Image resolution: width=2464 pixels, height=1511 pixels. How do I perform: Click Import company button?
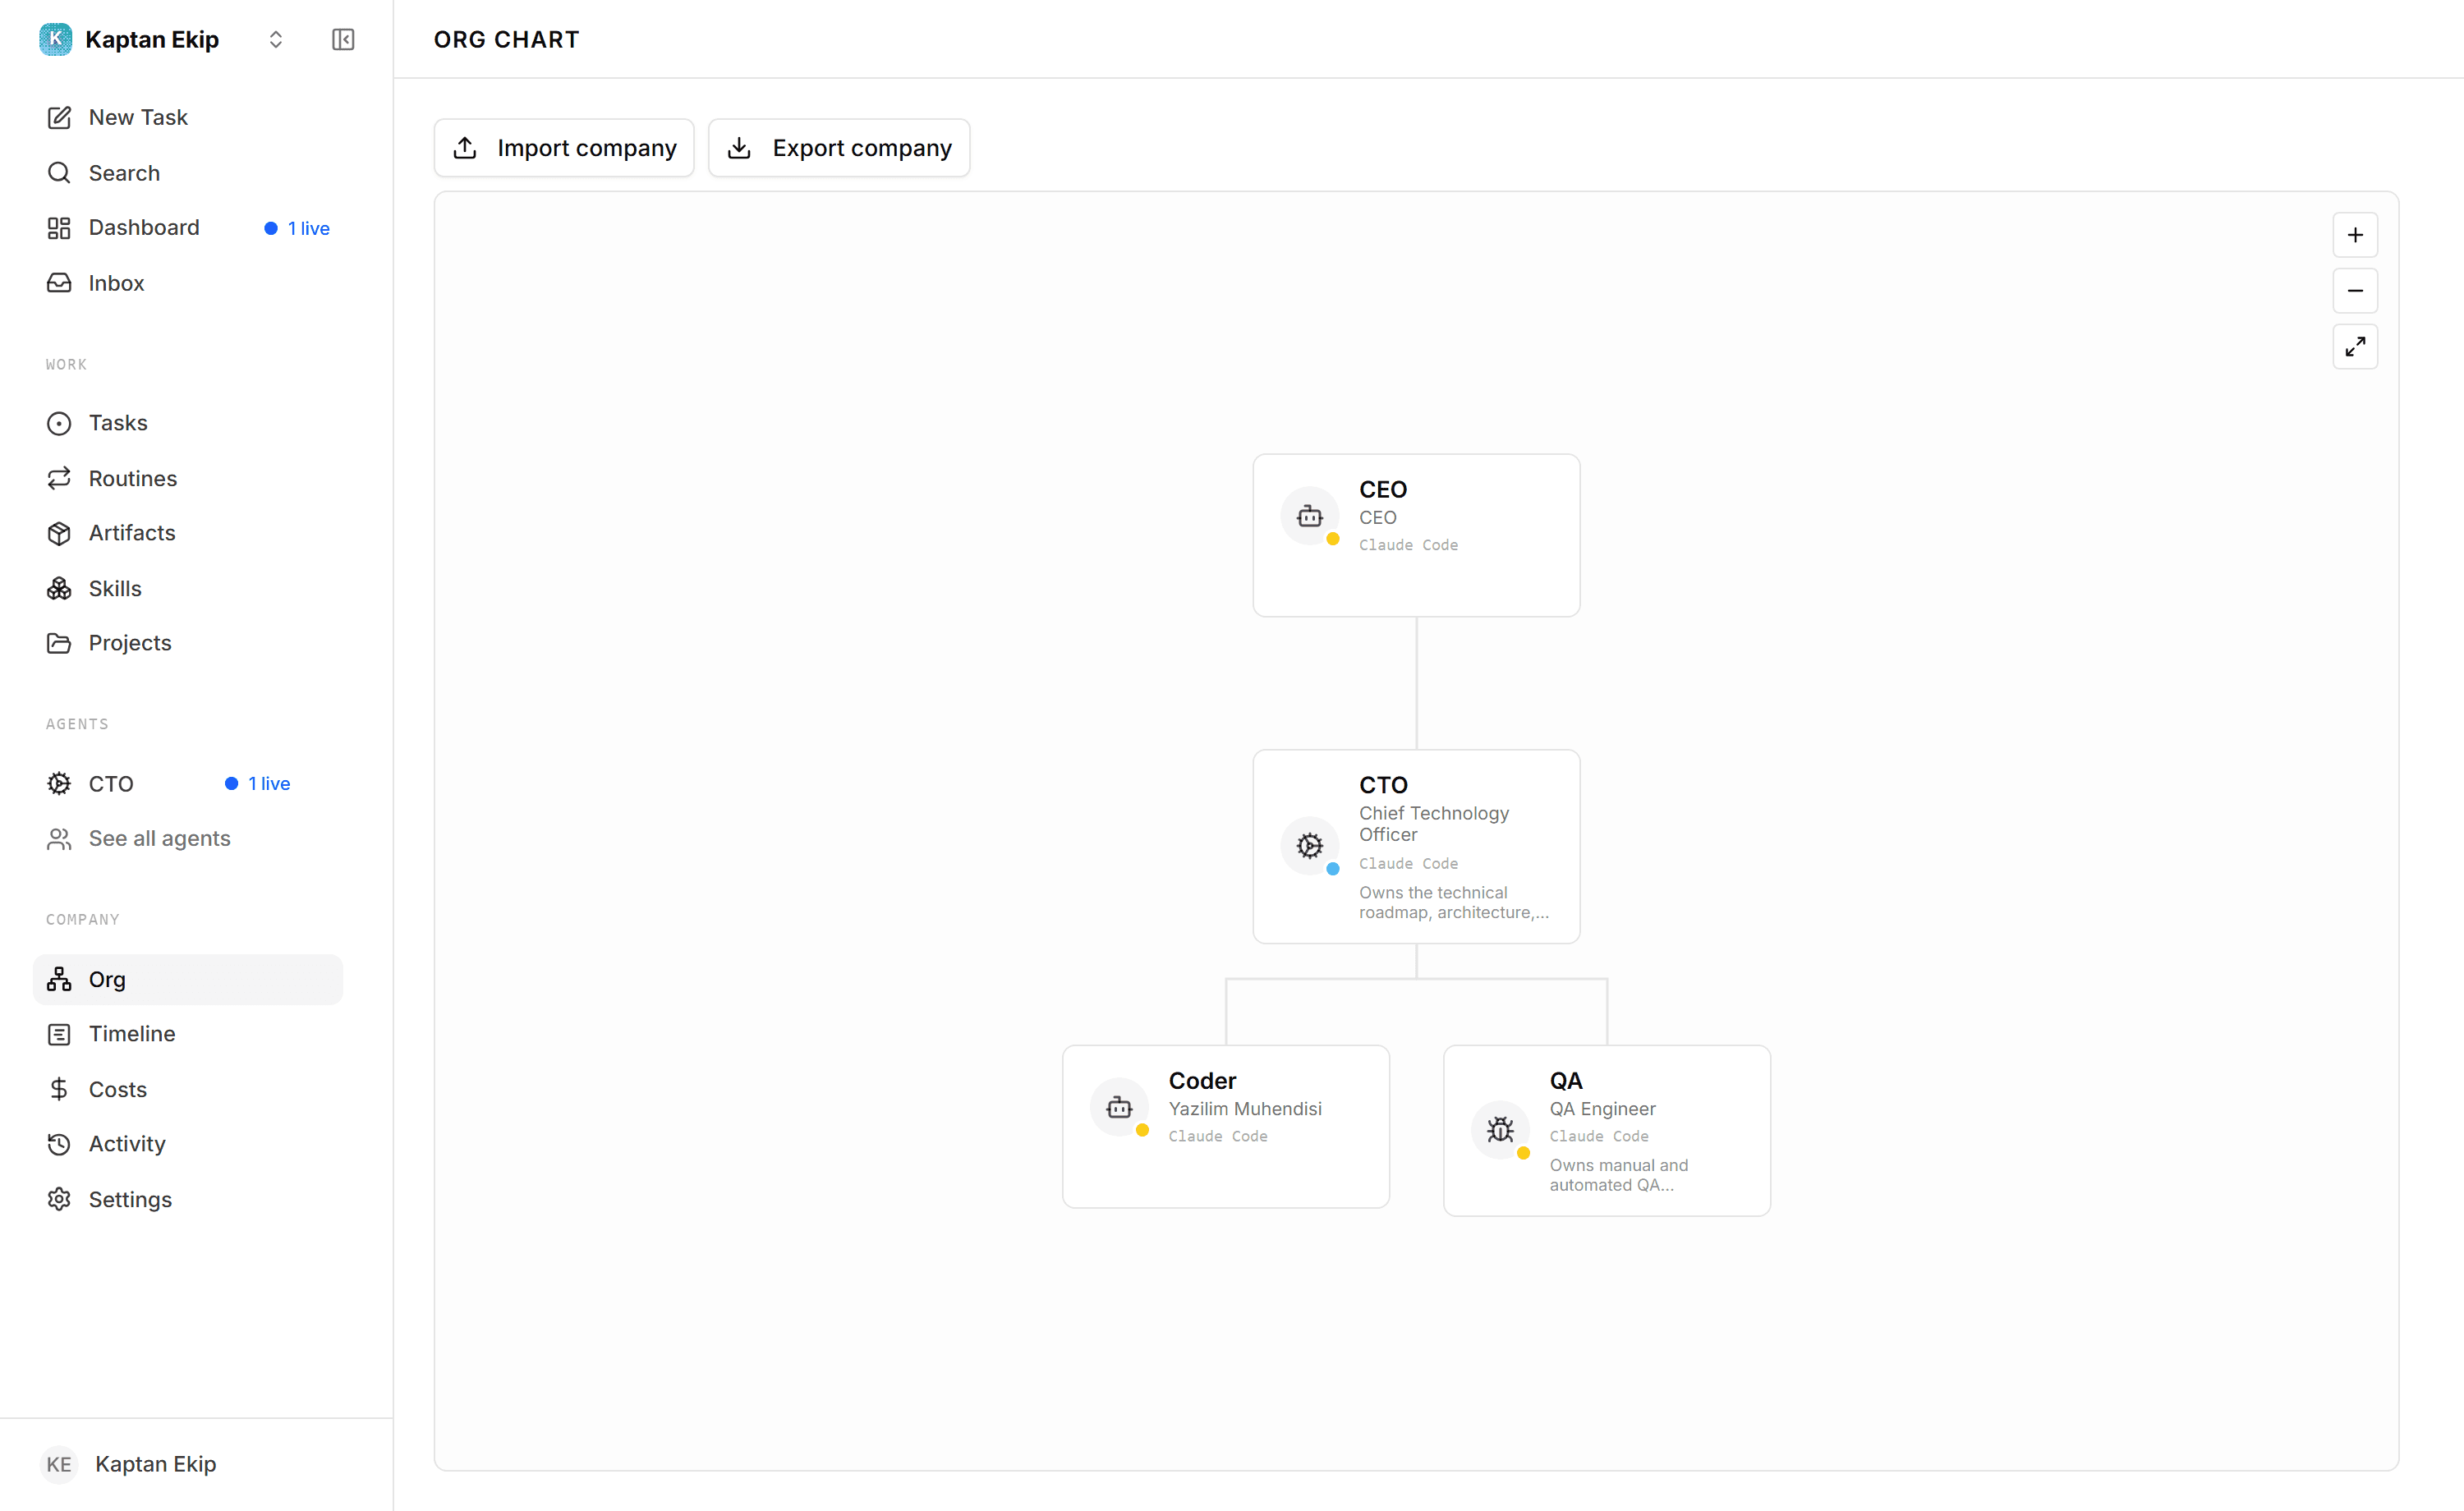[x=564, y=148]
